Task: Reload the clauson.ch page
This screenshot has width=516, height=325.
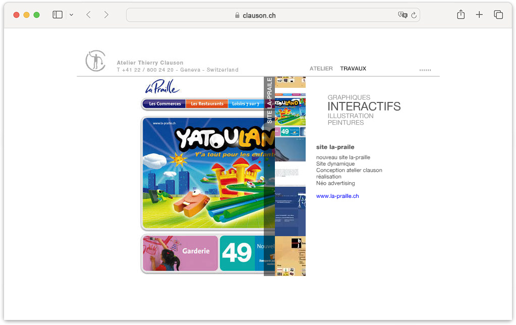Action: point(414,15)
